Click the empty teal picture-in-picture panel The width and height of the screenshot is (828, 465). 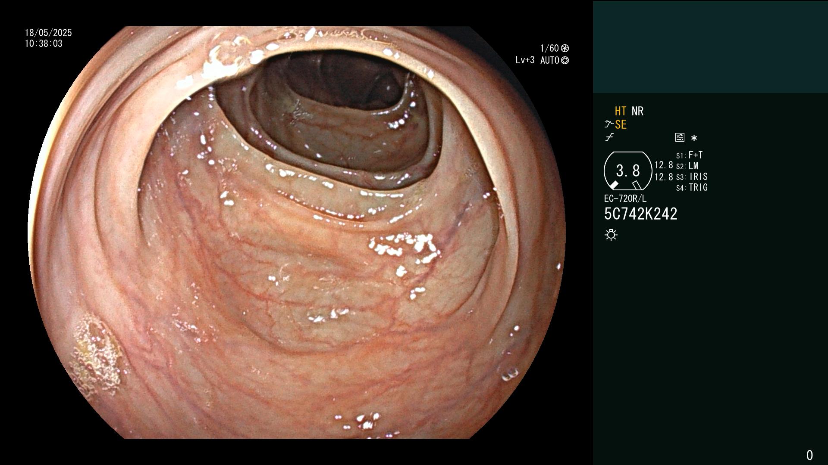coord(710,46)
